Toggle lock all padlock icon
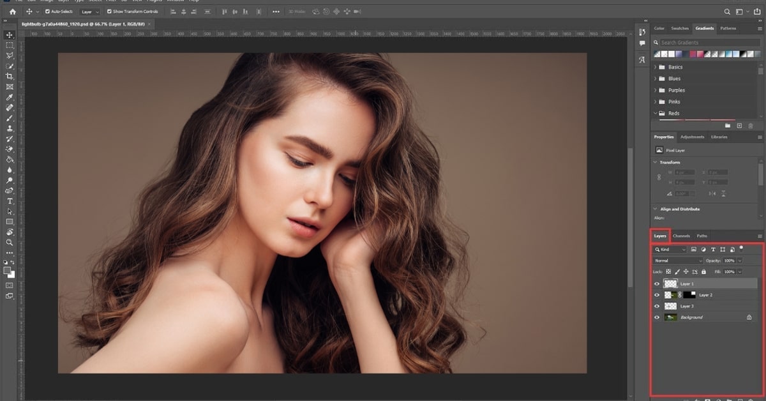The width and height of the screenshot is (766, 401). coord(703,271)
